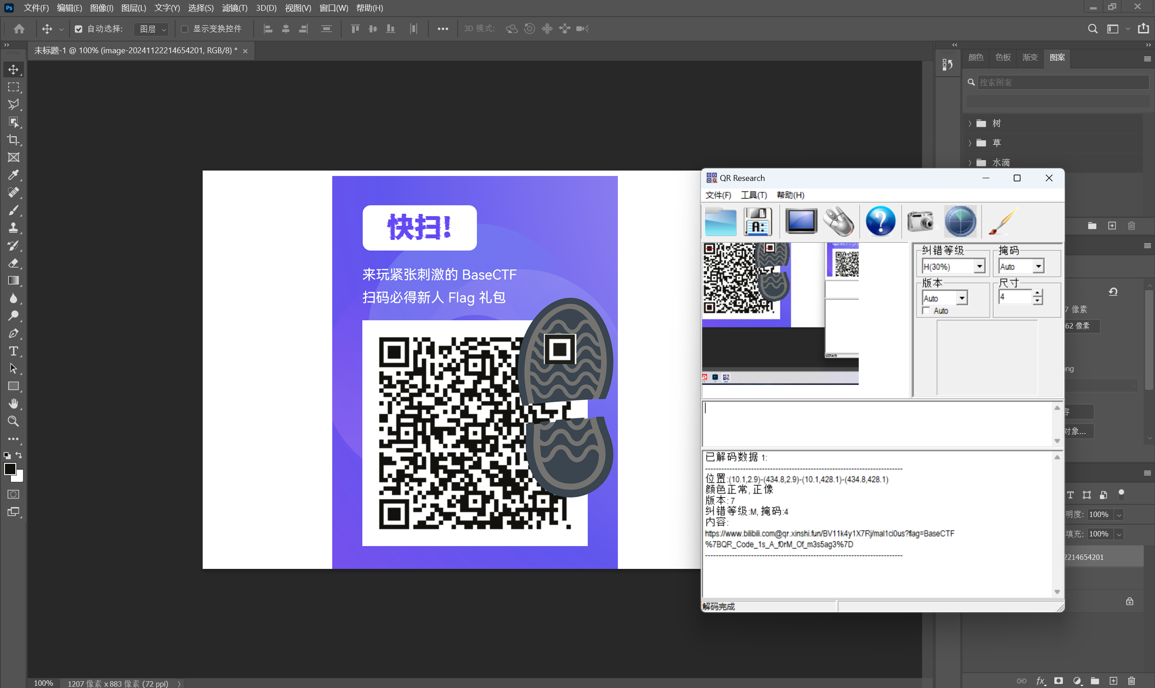The image size is (1155, 688).
Task: Select the Object Selection tool
Action: (14, 122)
